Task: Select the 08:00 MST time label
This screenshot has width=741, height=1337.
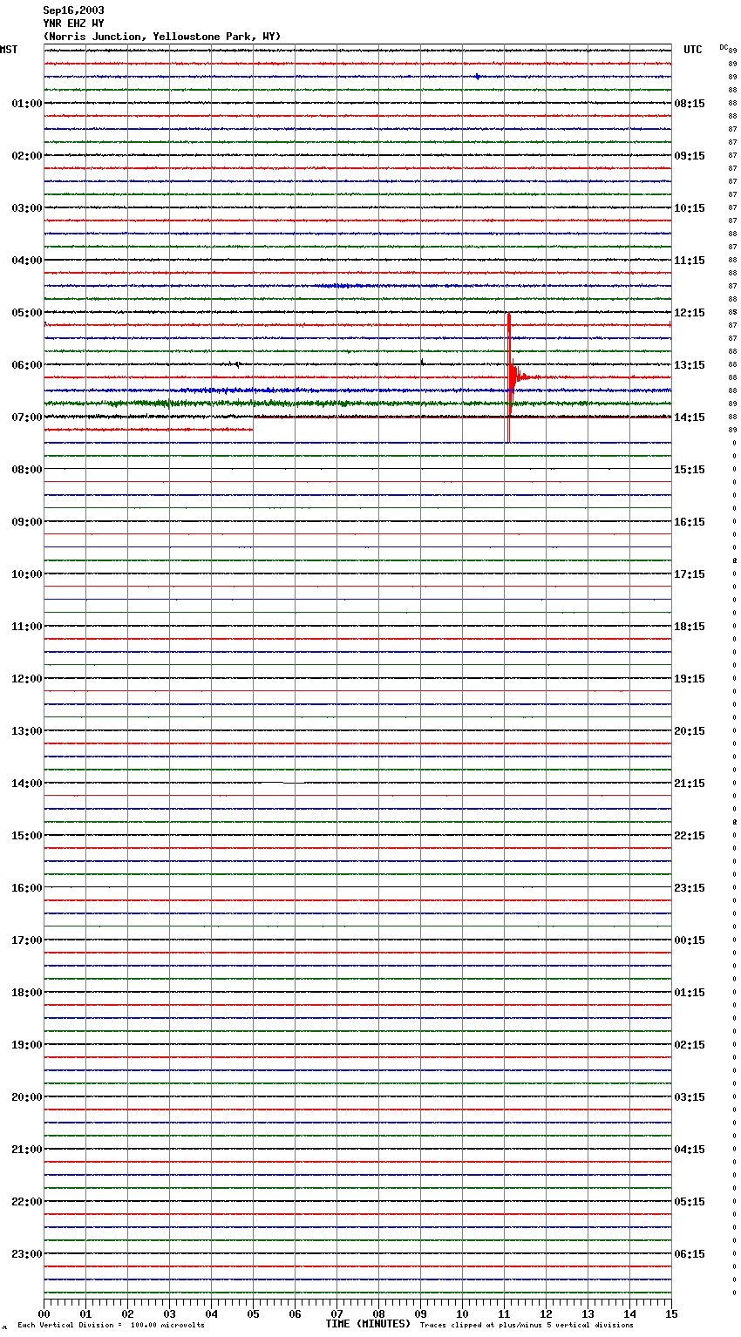Action: (x=27, y=470)
